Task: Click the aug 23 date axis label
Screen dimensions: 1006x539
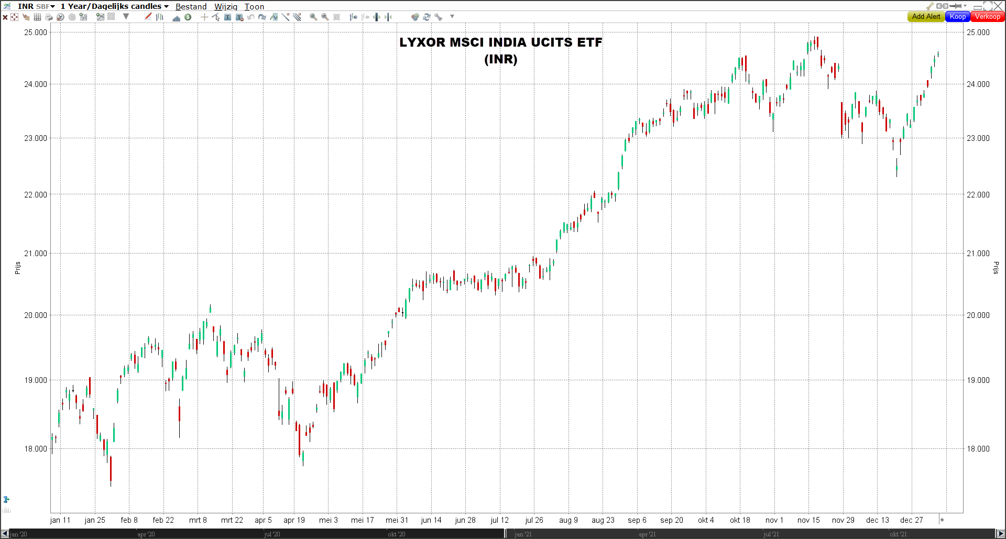Action: point(603,520)
